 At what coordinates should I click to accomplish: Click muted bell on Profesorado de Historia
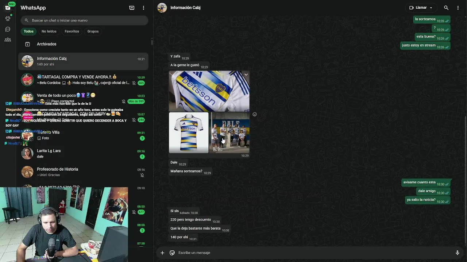(142, 175)
